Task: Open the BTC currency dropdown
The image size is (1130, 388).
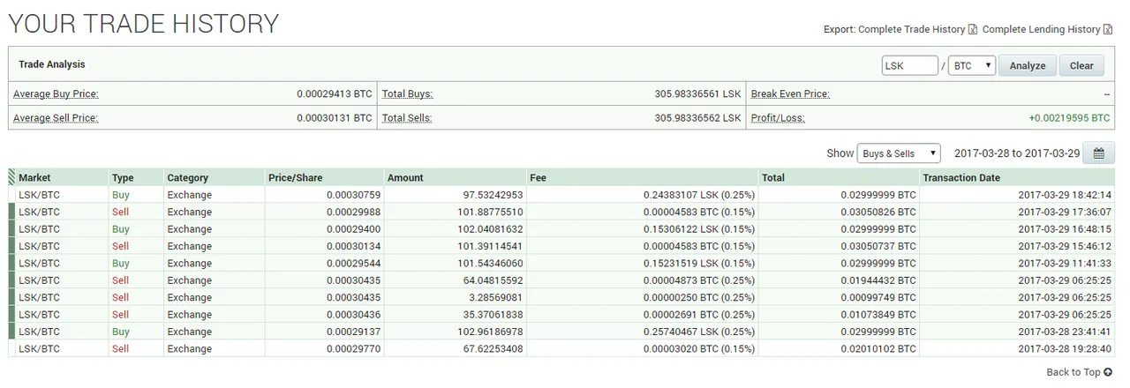Action: (x=972, y=65)
